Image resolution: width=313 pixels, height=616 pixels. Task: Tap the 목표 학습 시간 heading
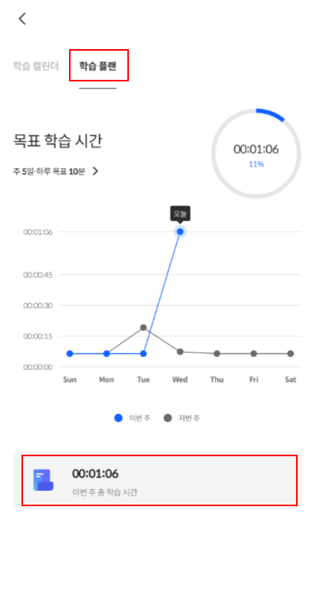[x=58, y=141]
